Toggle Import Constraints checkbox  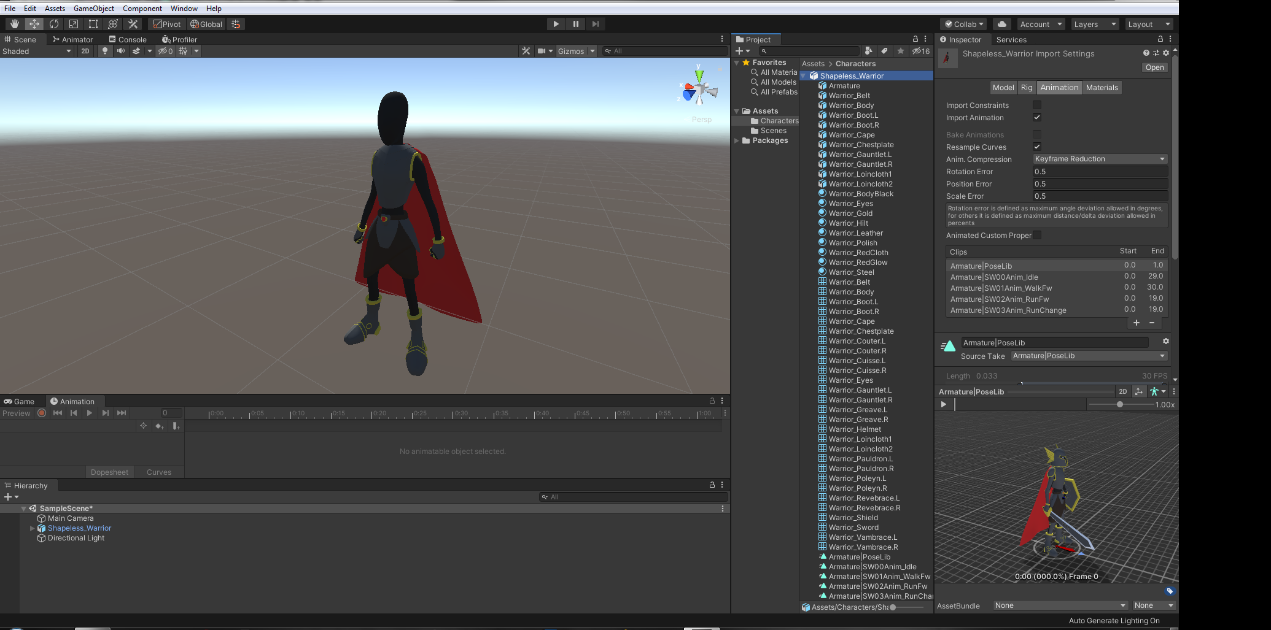1037,105
